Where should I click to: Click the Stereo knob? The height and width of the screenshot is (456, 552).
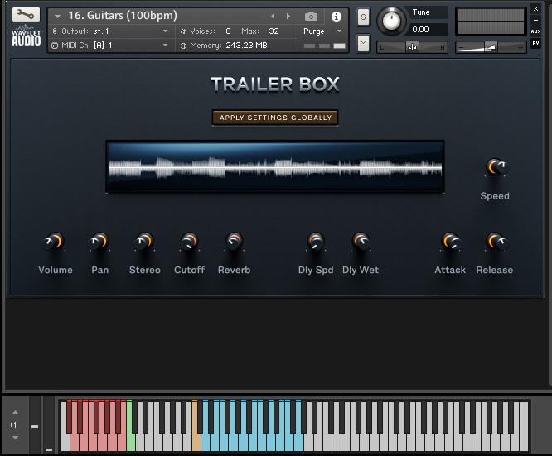coord(143,242)
